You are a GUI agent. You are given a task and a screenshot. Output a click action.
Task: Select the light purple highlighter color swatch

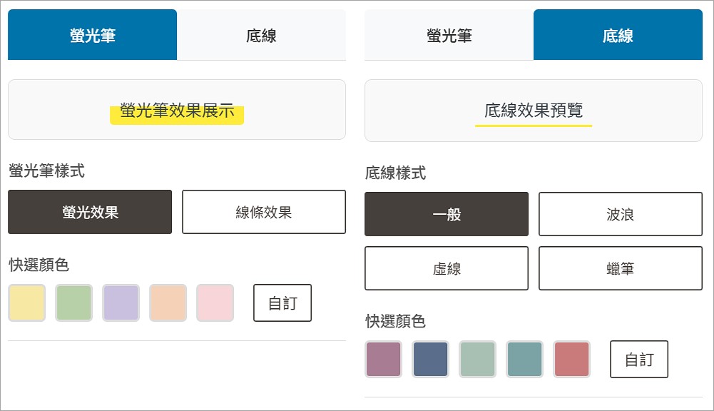coord(121,303)
